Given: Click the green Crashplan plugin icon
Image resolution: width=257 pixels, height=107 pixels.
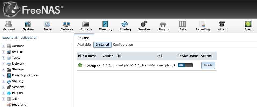Looking at the screenshot, I should point(80,65).
